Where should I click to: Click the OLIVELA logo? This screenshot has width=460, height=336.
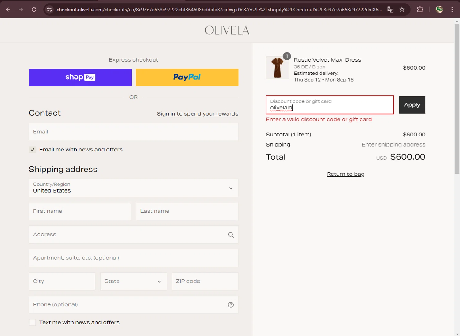point(227,30)
